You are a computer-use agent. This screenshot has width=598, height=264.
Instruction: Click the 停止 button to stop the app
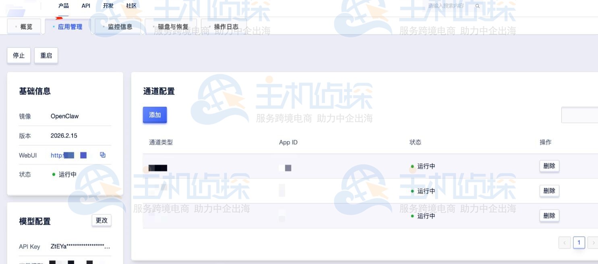pos(19,55)
